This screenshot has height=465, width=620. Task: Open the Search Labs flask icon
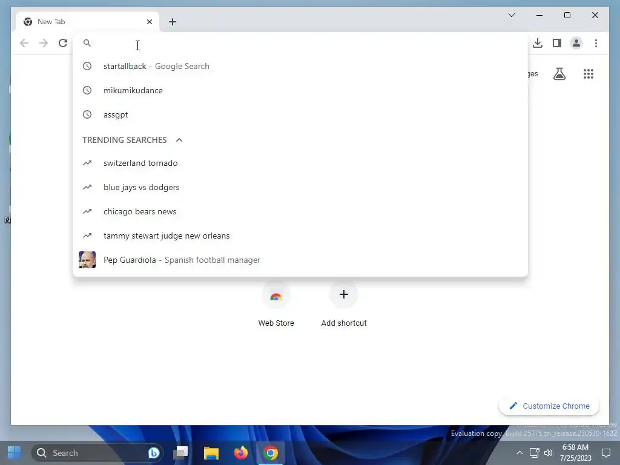(x=559, y=74)
